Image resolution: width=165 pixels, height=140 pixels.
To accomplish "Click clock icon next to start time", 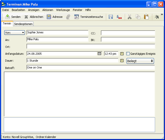I will [x=122, y=54].
